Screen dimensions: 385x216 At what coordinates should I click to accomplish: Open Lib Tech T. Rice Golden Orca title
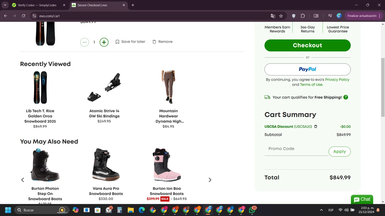click(40, 116)
